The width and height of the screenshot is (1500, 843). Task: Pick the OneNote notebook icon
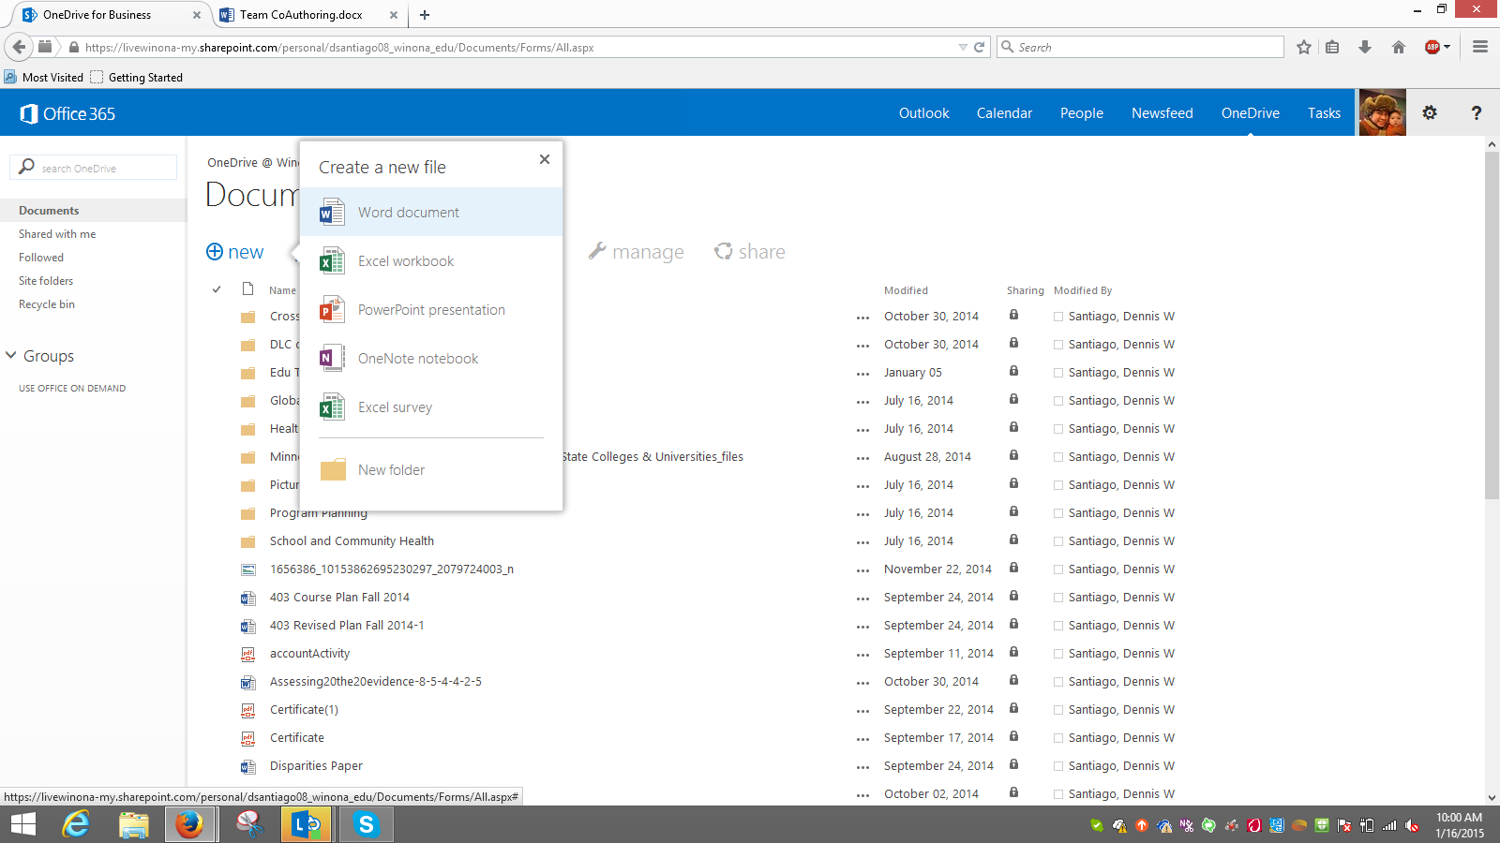tap(332, 359)
